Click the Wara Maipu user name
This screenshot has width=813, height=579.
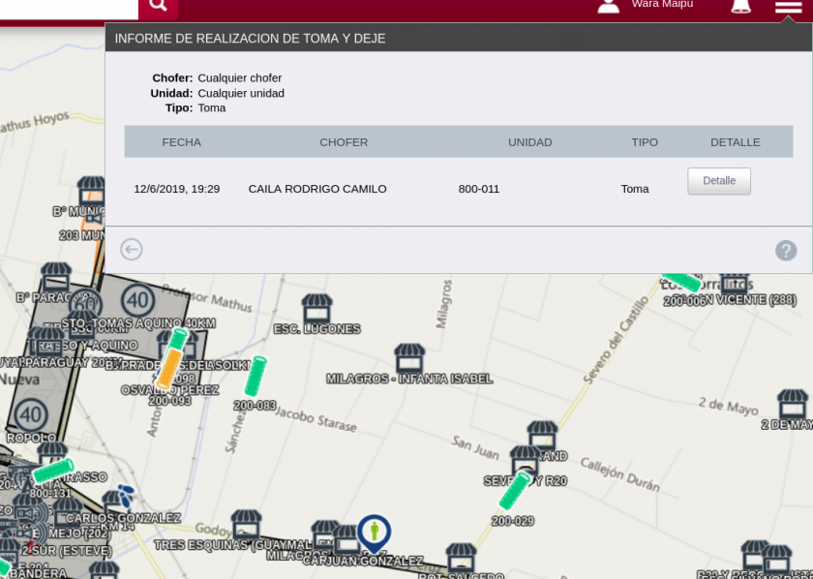tap(662, 5)
